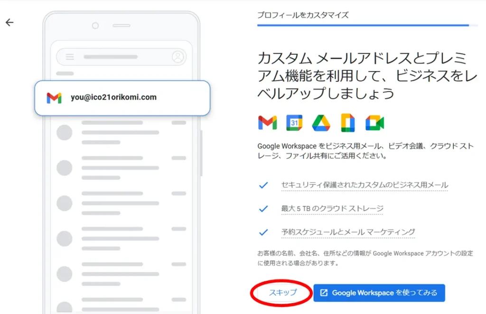Click the you@ico21orikomi.com email card
The height and width of the screenshot is (314, 486).
122,98
